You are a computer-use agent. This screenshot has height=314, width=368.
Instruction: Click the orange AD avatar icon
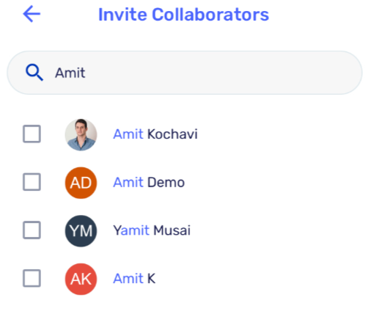pos(81,183)
